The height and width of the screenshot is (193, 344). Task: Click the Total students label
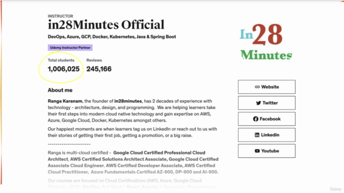click(x=61, y=60)
